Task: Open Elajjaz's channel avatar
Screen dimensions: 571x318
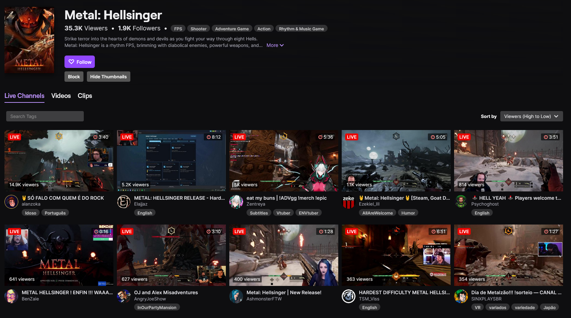Action: click(x=124, y=201)
